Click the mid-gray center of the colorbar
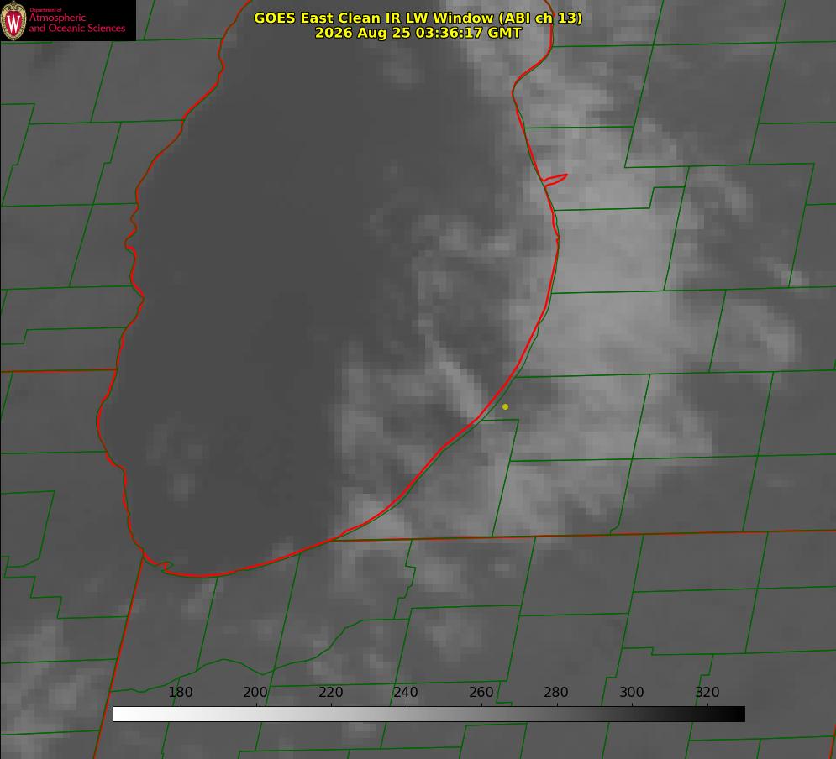The width and height of the screenshot is (836, 759). pos(429,715)
